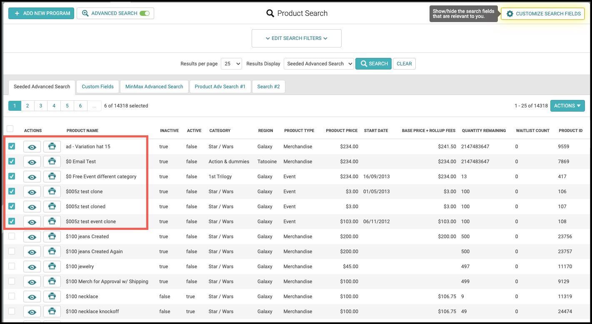
Task: Click printer icon for $100 necklace knockoff
Action: point(52,312)
